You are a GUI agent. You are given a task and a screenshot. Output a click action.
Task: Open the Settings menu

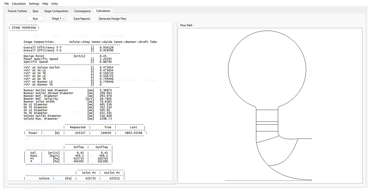click(34, 3)
